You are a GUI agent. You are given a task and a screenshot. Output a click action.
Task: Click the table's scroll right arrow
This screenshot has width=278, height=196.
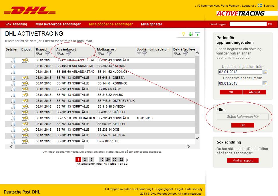tap(188, 147)
